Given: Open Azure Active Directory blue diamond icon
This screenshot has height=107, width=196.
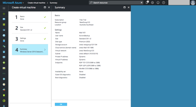Looking at the screenshot, I should click(4, 79).
